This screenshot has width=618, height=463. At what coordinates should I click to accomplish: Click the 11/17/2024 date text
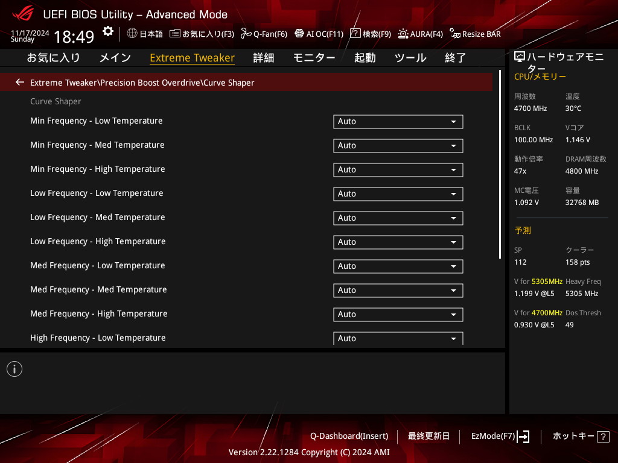pyautogui.click(x=30, y=33)
